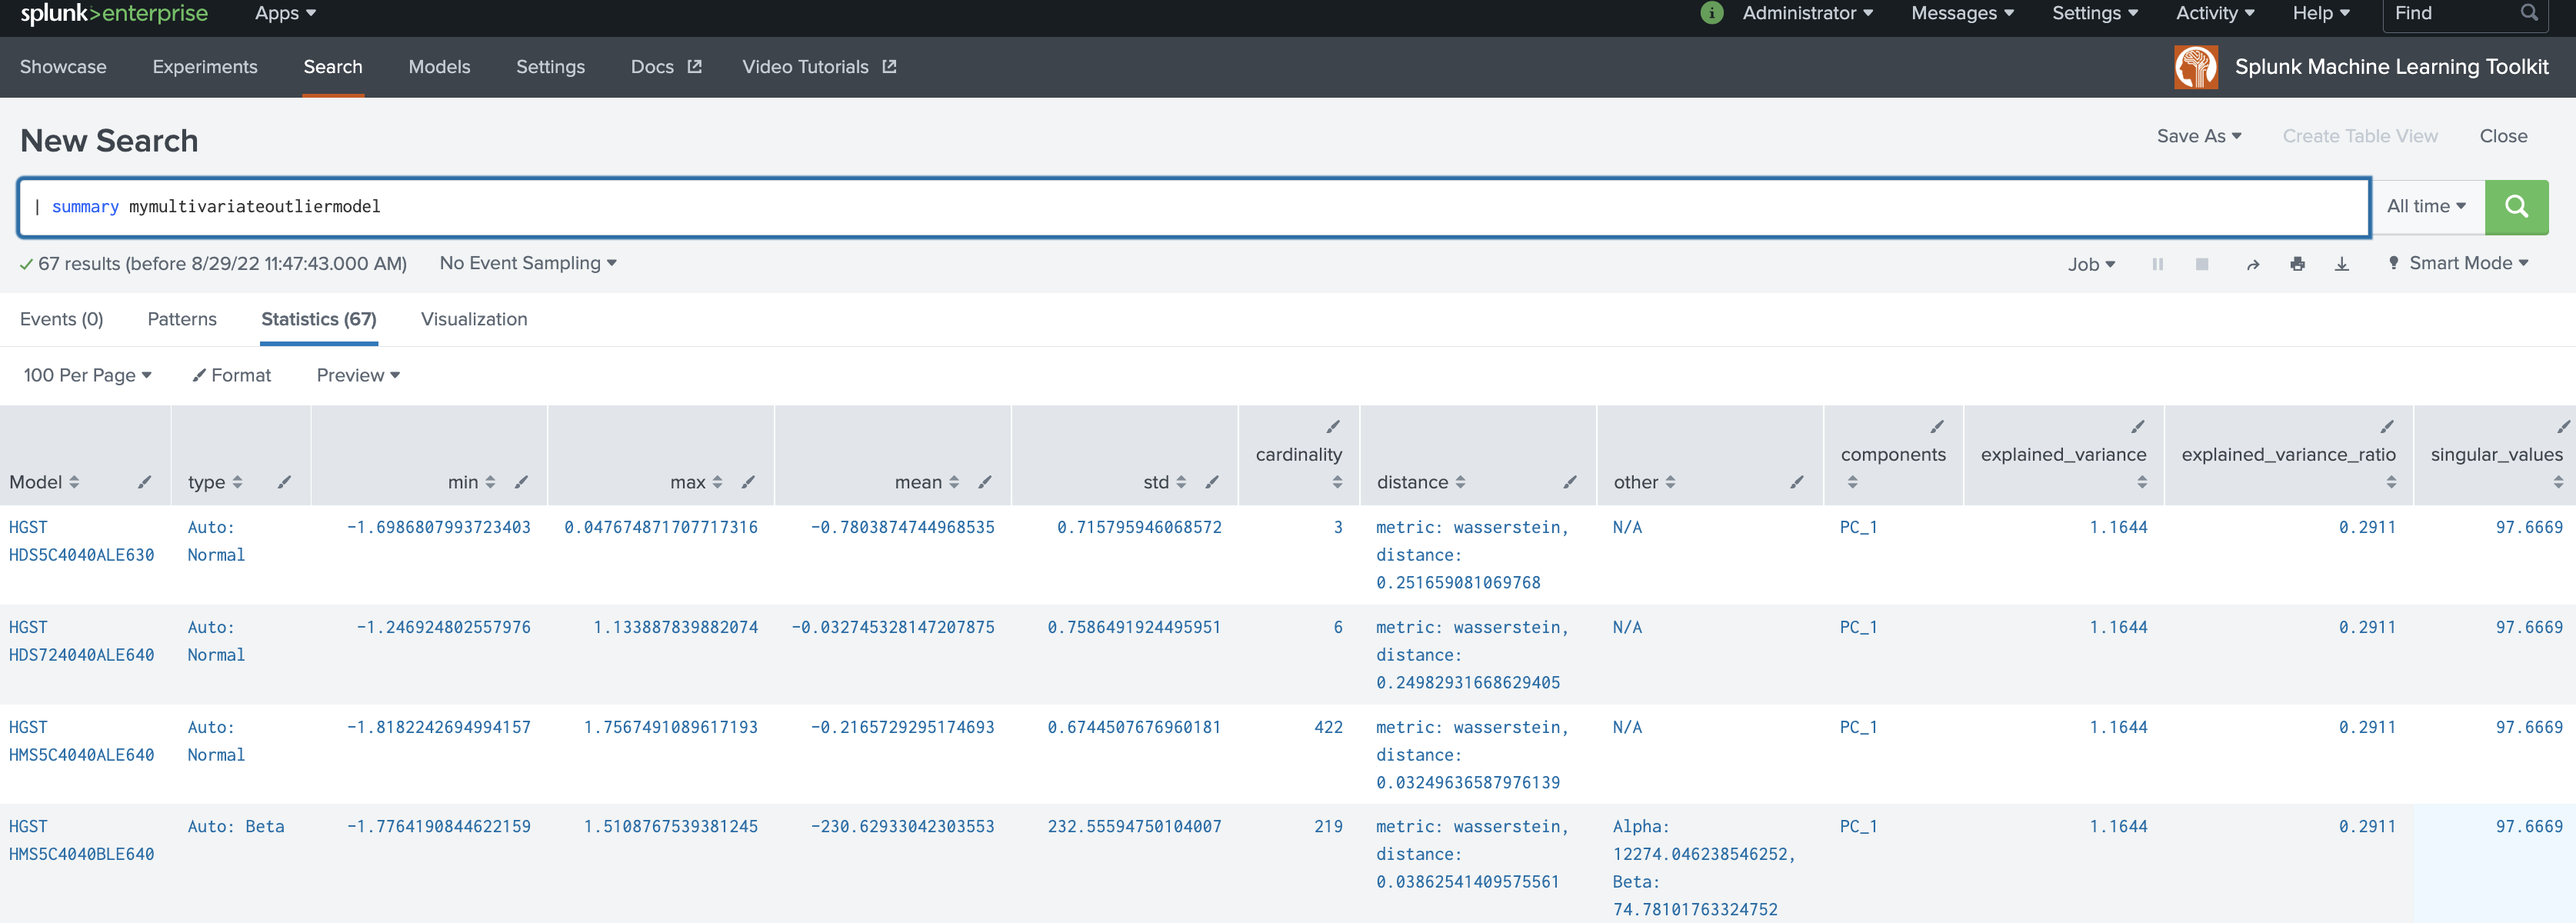
Task: Open the Patterns tab
Action: [x=182, y=319]
